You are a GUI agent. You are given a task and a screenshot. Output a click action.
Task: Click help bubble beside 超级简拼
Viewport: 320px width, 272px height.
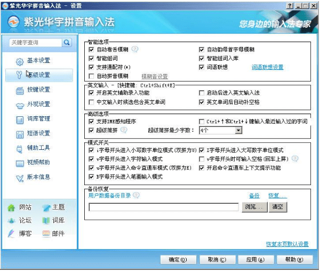124,130
